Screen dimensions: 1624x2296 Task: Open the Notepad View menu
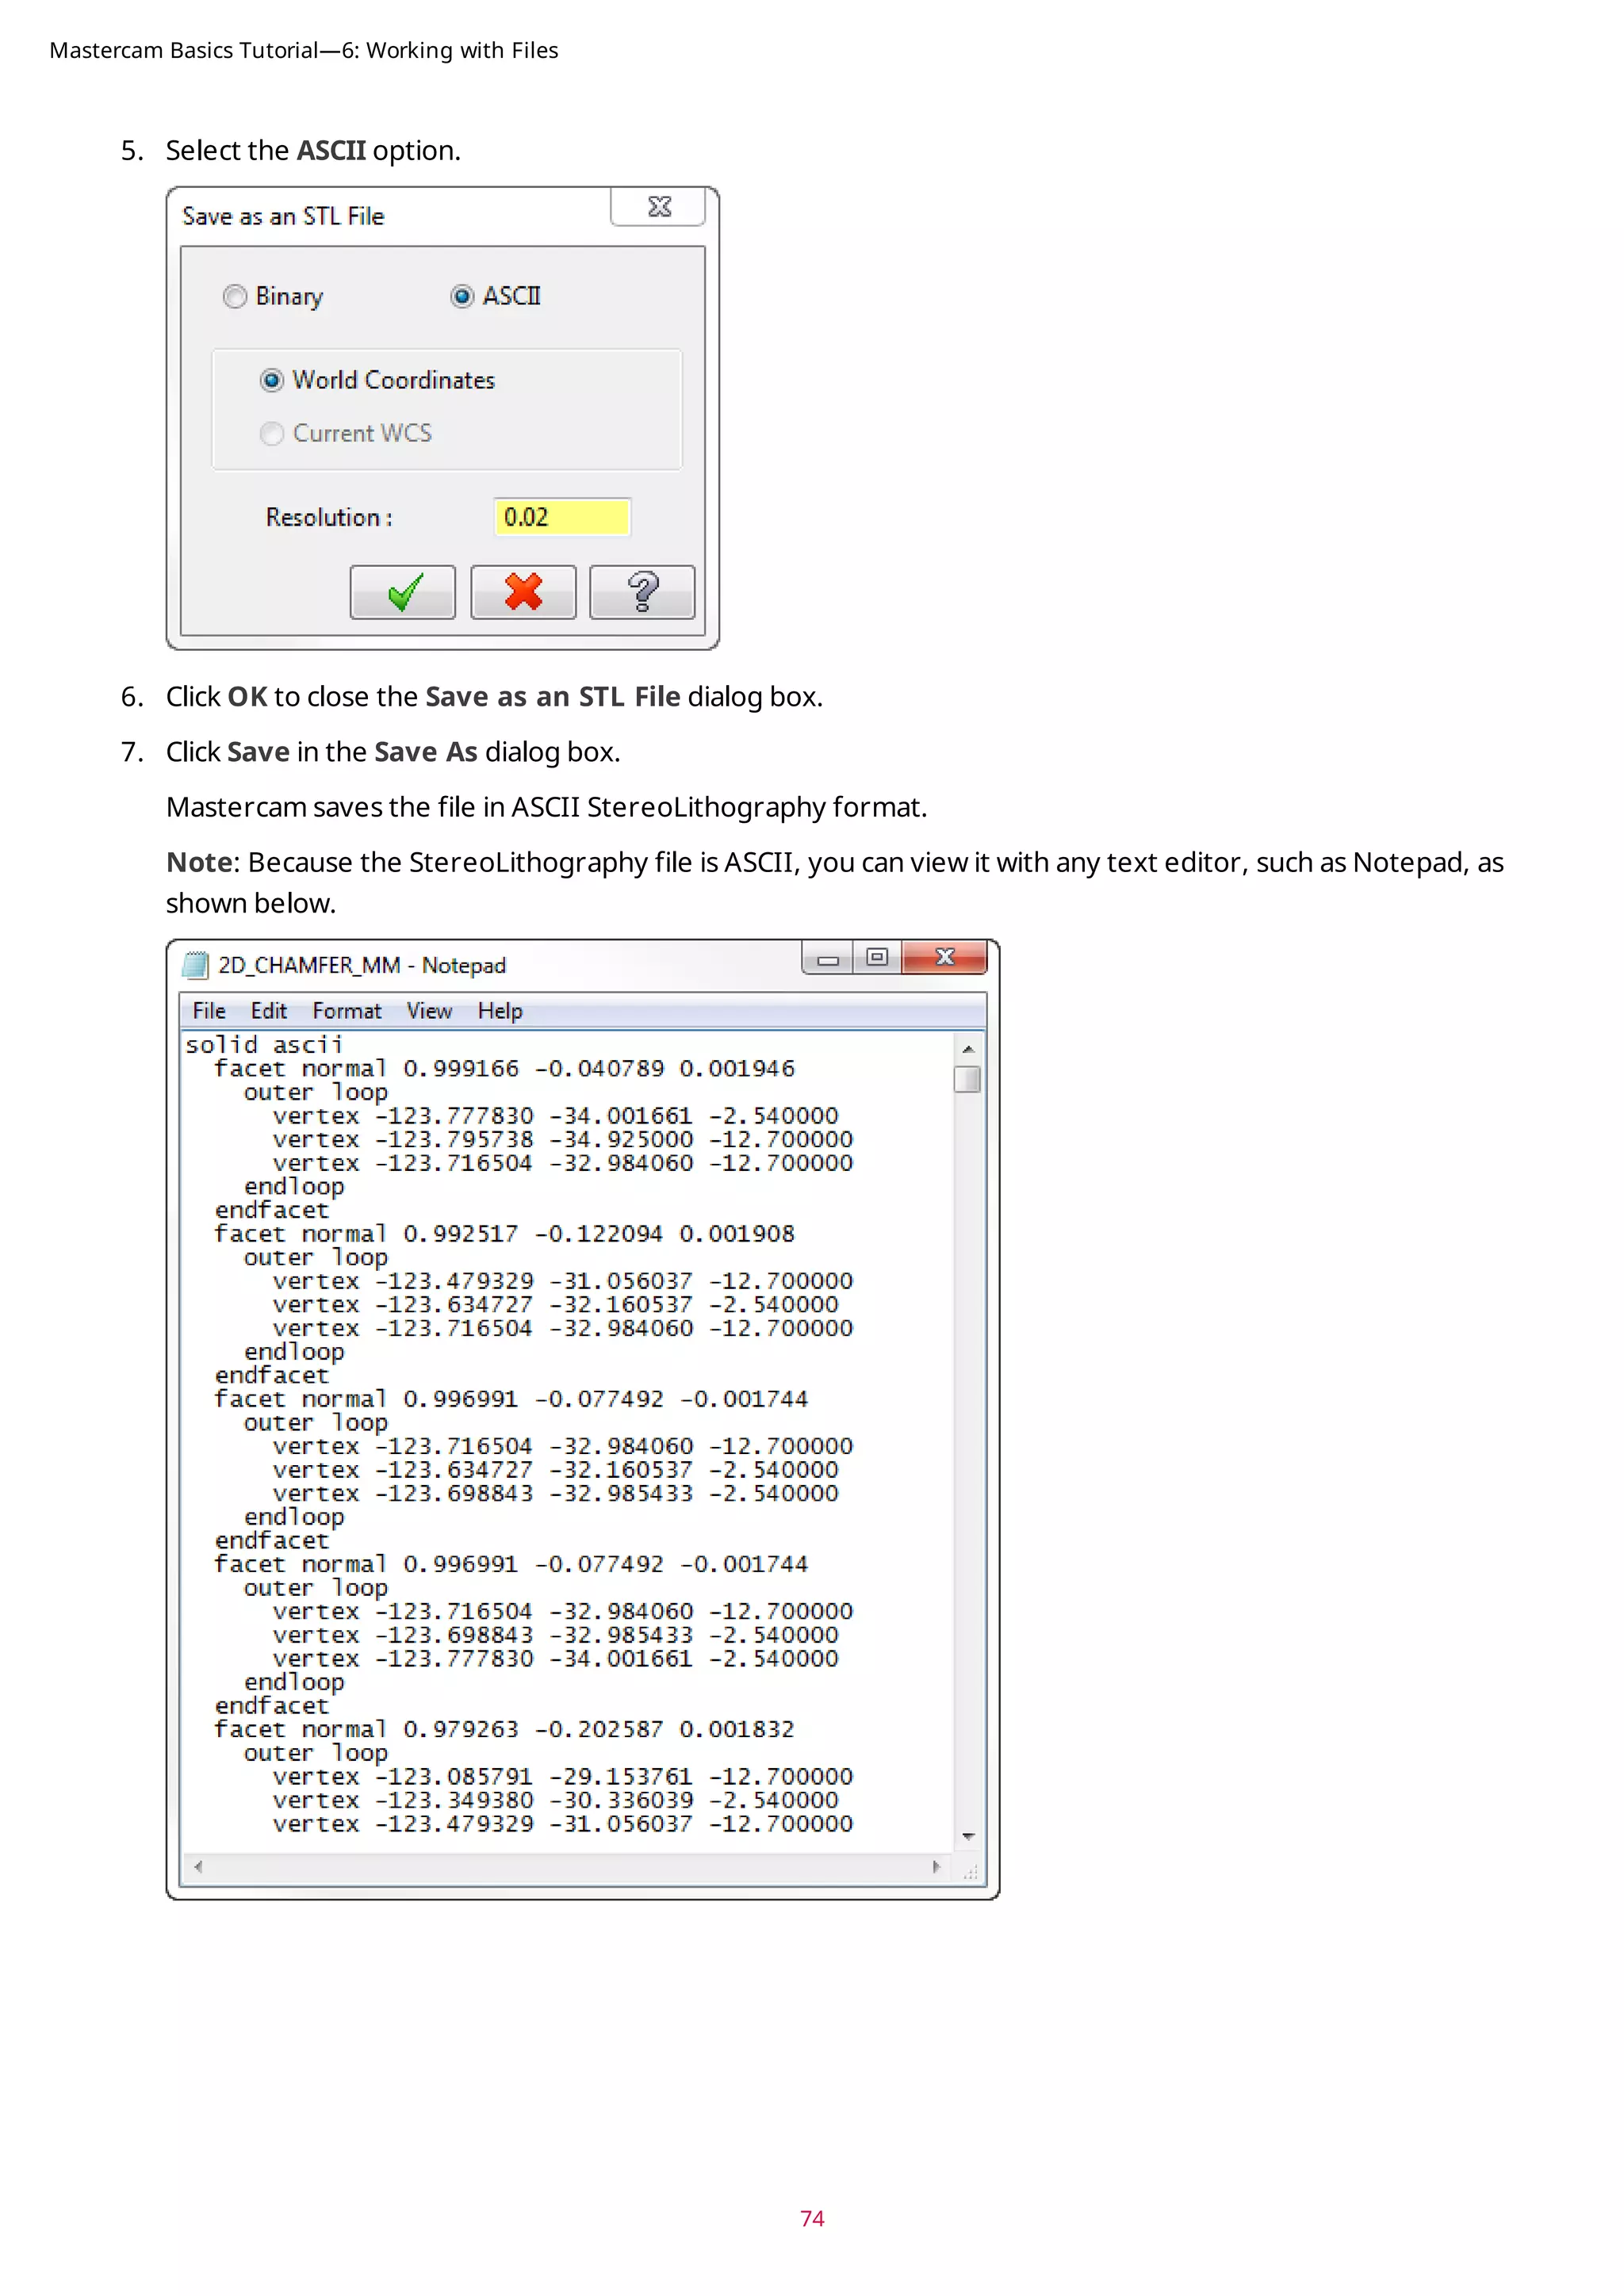pyautogui.click(x=429, y=1011)
